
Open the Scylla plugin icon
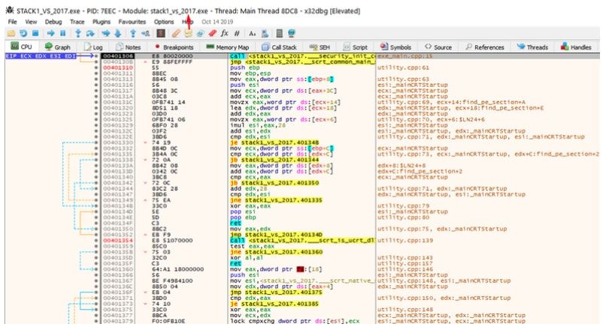[x=161, y=34]
